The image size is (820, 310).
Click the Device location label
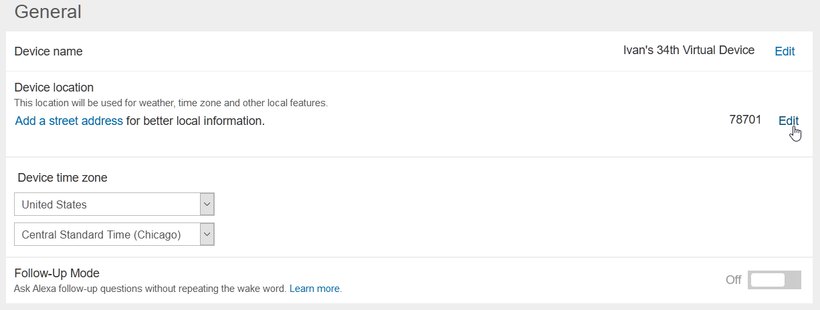[x=54, y=88]
